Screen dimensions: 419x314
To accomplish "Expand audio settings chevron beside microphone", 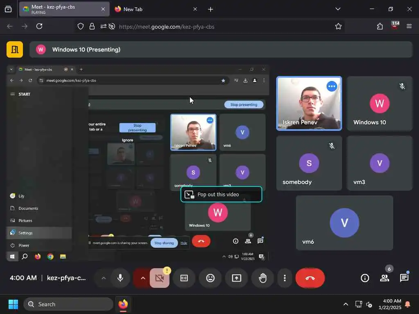I will (104, 278).
